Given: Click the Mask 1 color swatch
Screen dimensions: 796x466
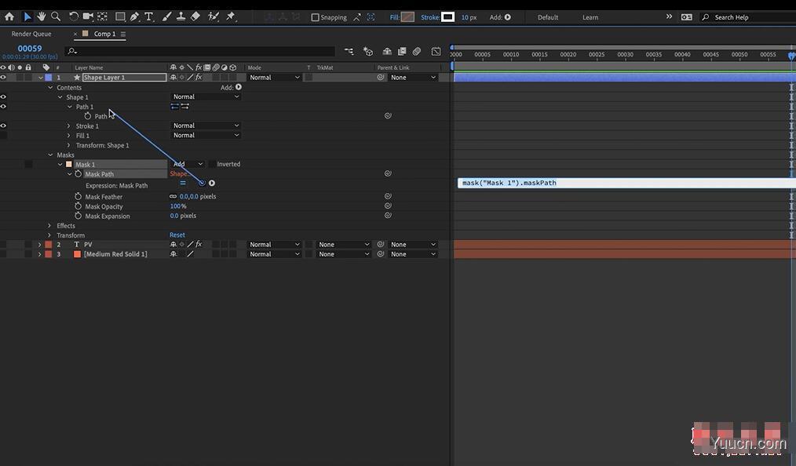Looking at the screenshot, I should click(x=68, y=164).
